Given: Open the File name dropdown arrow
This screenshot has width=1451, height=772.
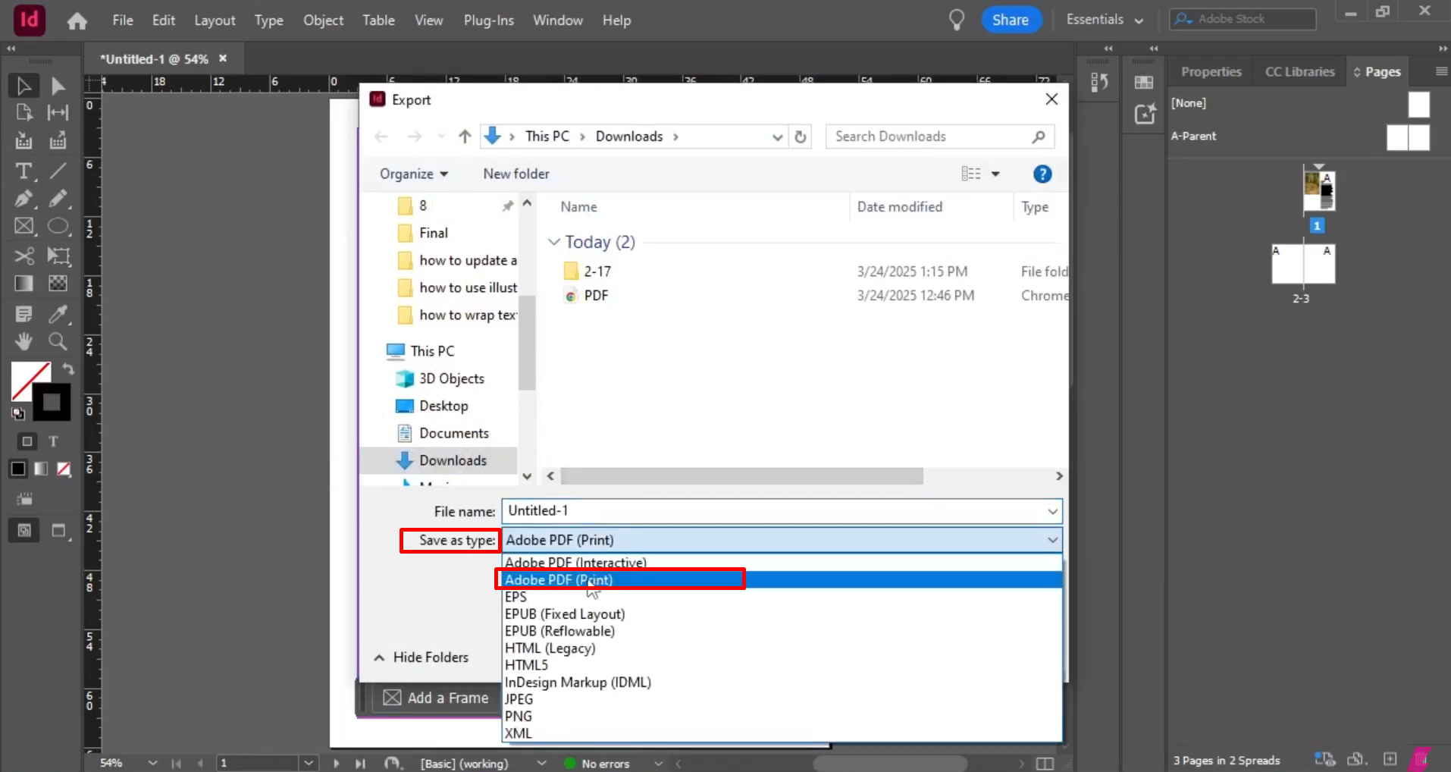Looking at the screenshot, I should coord(1052,511).
